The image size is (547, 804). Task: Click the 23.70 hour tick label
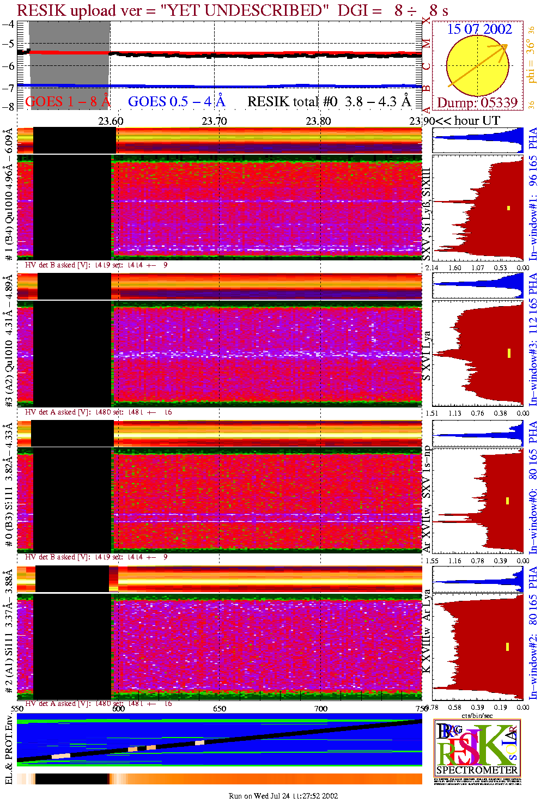[214, 121]
